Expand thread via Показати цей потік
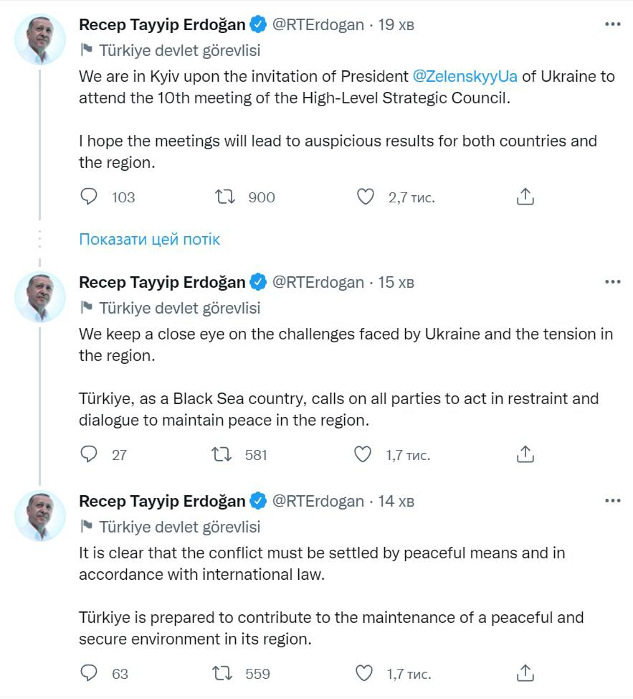This screenshot has width=633, height=699. (149, 239)
